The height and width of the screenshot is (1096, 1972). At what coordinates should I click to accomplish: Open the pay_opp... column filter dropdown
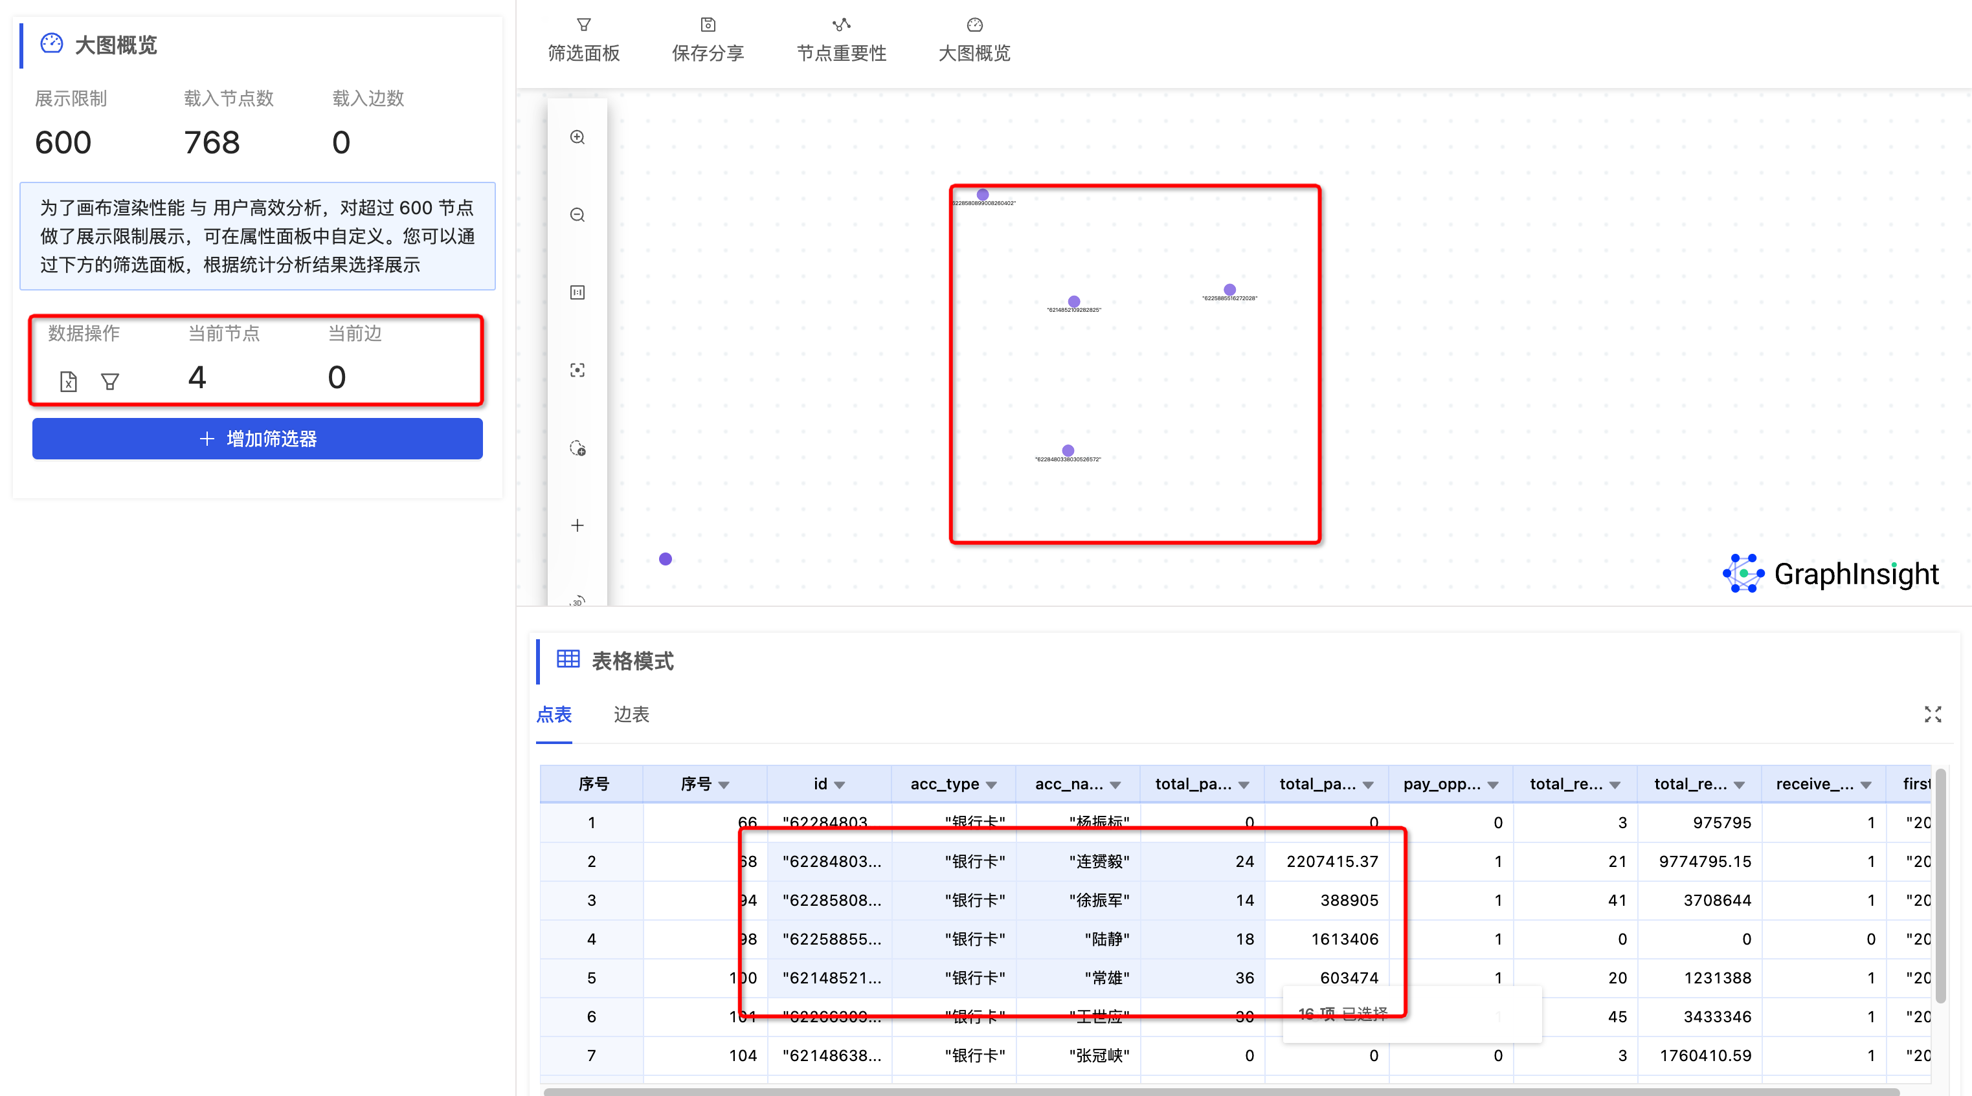(1493, 785)
